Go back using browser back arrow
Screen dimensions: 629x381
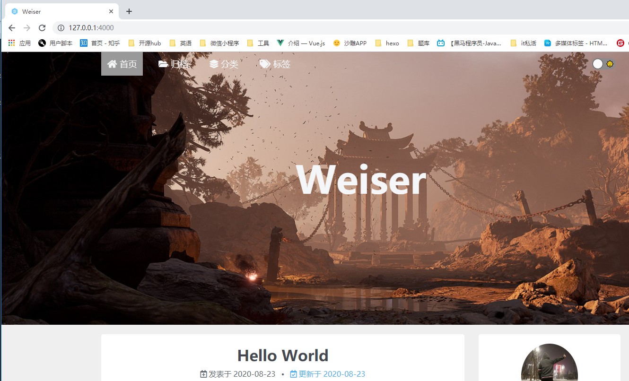[x=12, y=28]
